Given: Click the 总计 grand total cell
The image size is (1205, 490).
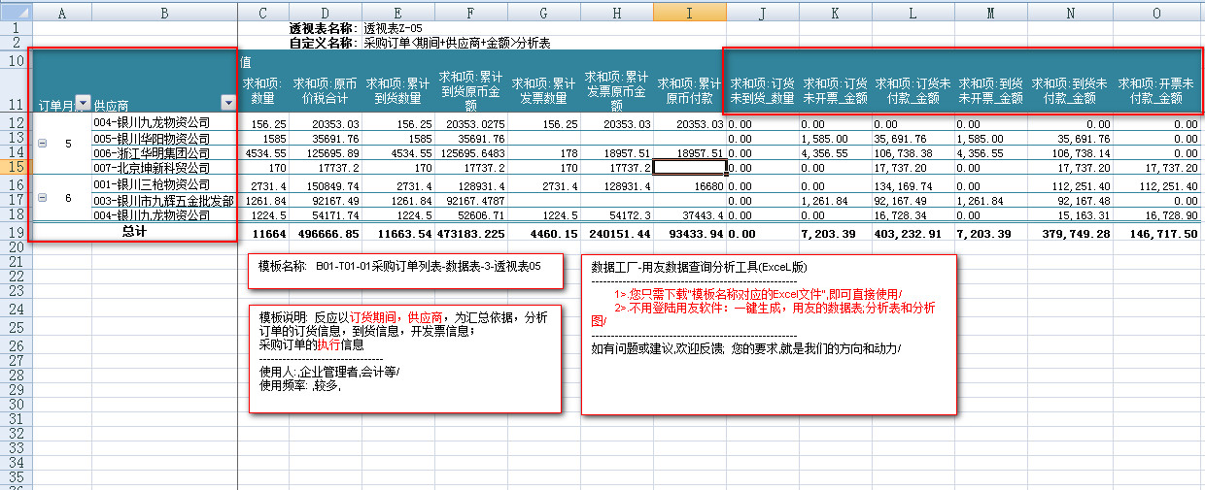Looking at the screenshot, I should pyautogui.click(x=134, y=233).
